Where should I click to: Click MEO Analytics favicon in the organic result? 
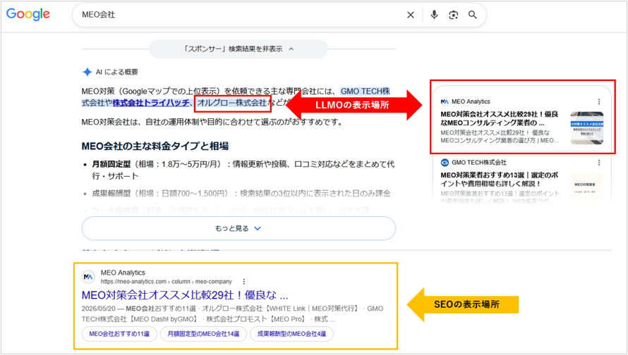click(x=88, y=277)
